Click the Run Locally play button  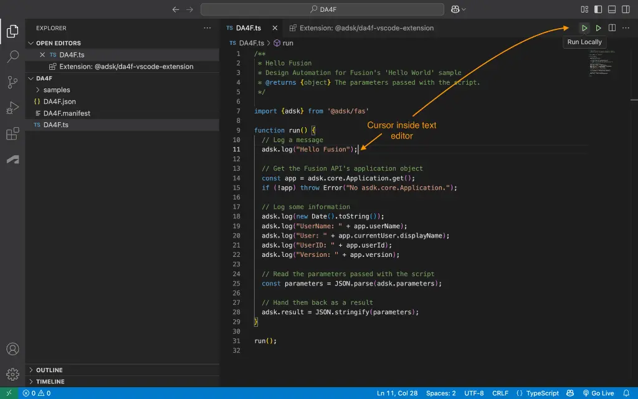[584, 28]
